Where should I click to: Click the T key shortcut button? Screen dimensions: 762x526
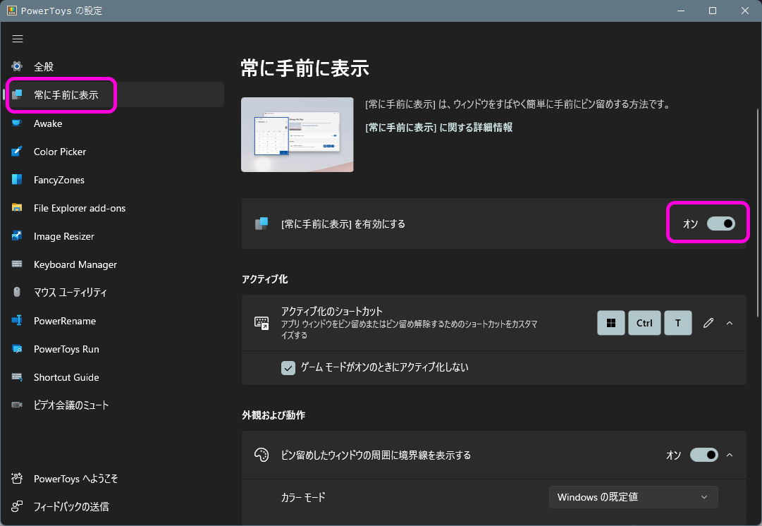[678, 323]
